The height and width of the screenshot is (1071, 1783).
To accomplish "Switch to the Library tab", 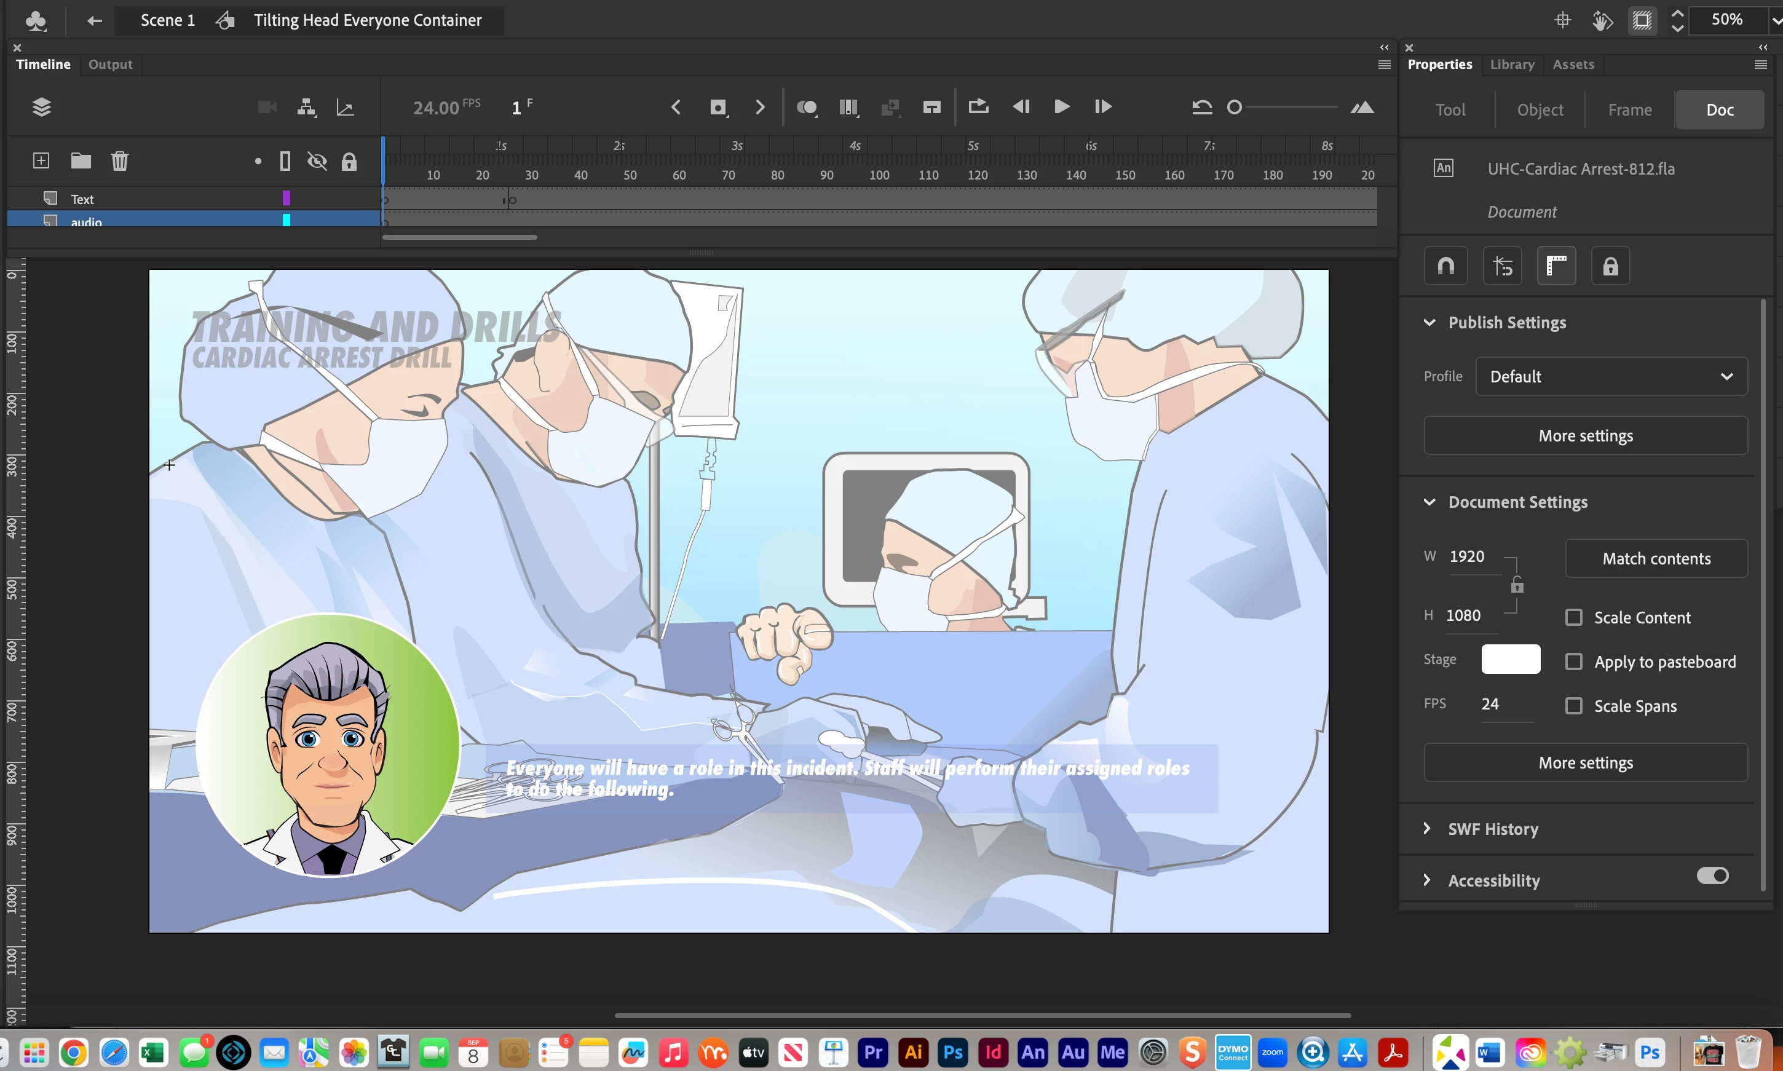I will click(1512, 64).
